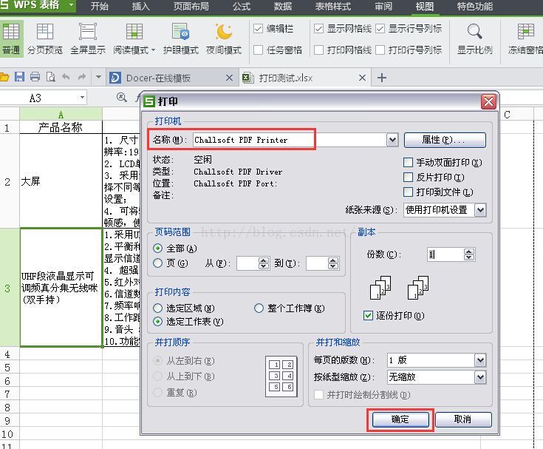Viewport: 543px width, 449px height.
Task: Open the 特色功能 ribbon tab
Action: [x=474, y=6]
